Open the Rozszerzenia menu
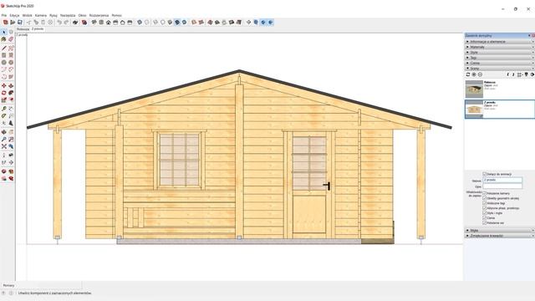This screenshot has height=301, width=535. 99,15
